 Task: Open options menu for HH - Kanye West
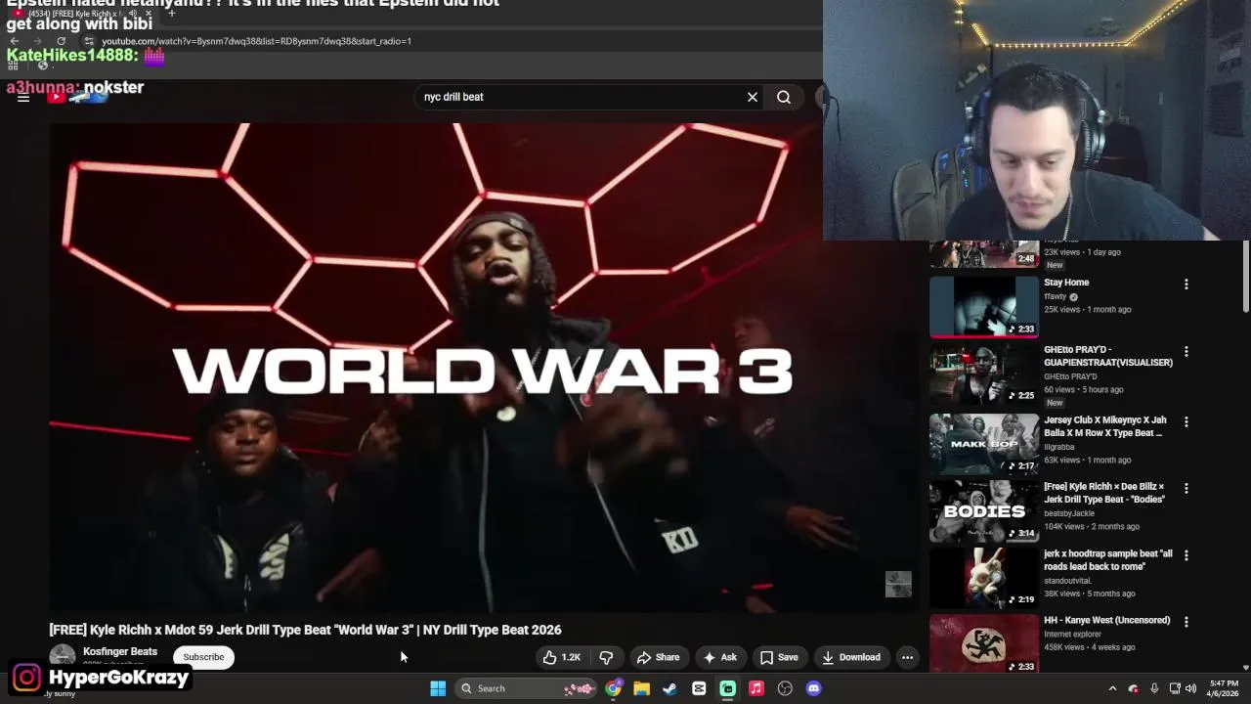click(1186, 622)
